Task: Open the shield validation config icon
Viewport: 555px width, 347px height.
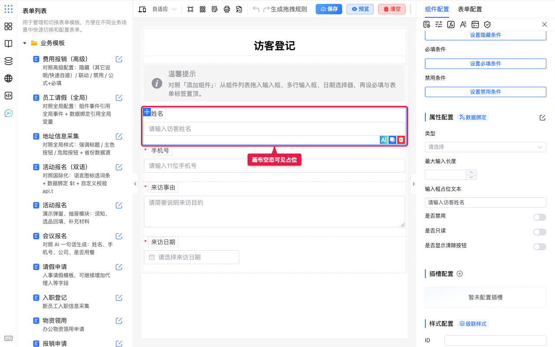Action: 487,24
